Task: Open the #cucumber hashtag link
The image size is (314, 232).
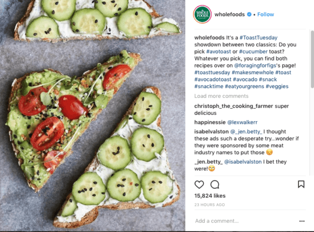Action: 253,52
